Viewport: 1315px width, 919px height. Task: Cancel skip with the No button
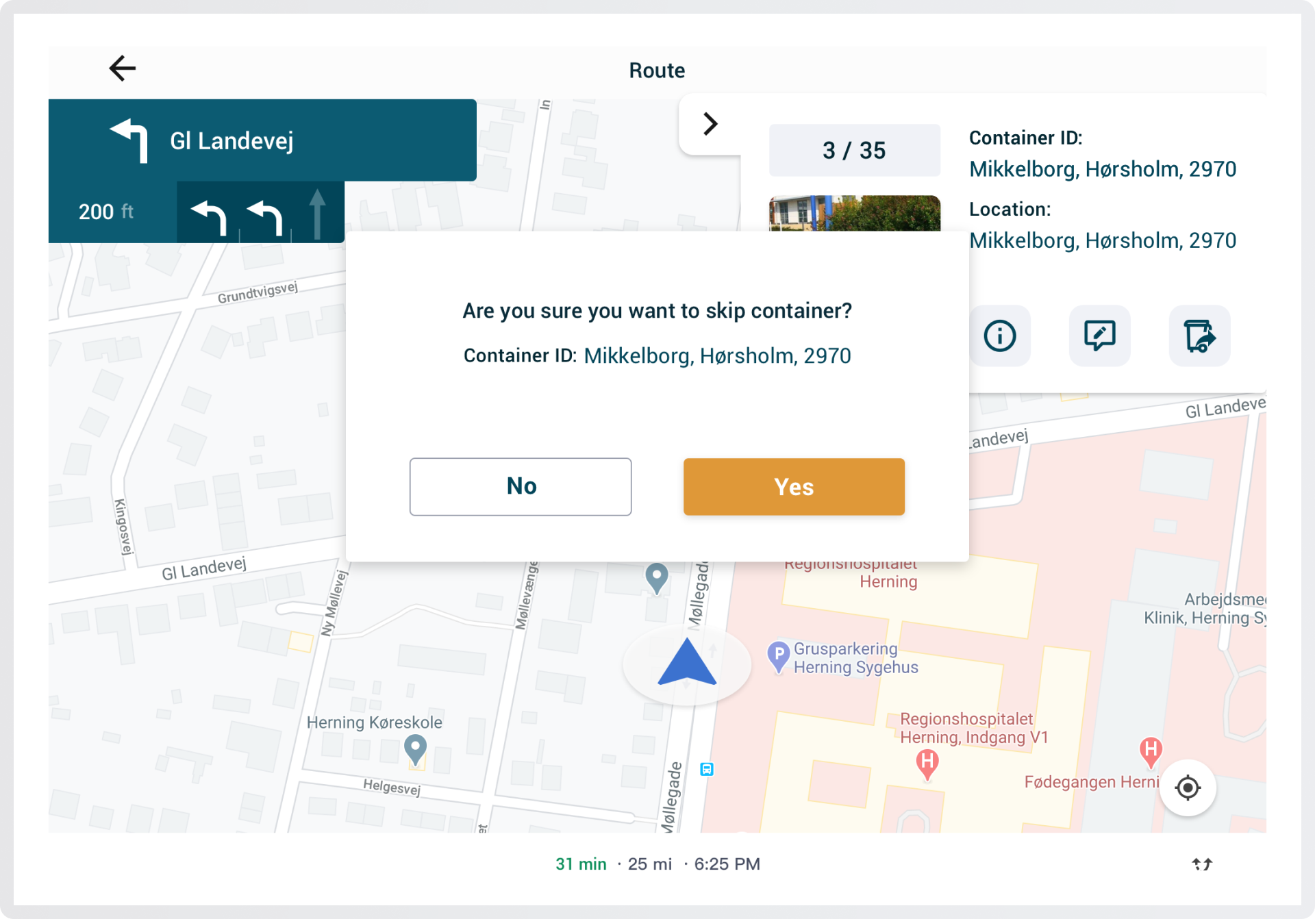[x=521, y=487]
